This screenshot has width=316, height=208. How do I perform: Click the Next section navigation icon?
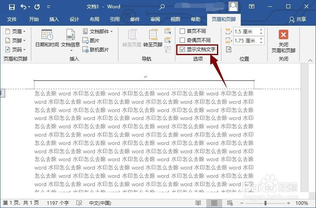pos(168,40)
